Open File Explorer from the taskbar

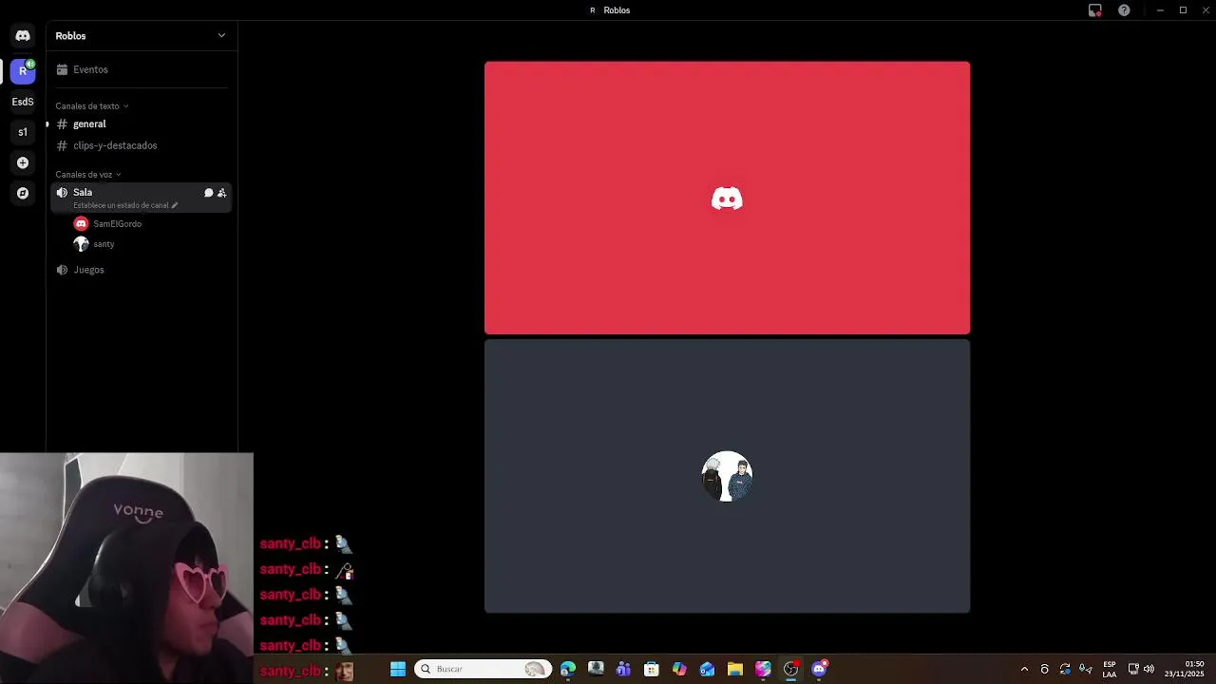[x=735, y=669]
